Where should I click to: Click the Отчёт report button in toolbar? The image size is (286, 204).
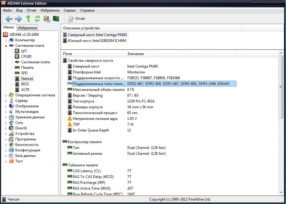coord(76,19)
